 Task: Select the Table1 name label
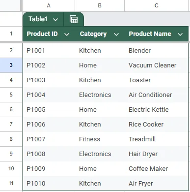pyautogui.click(x=38, y=19)
